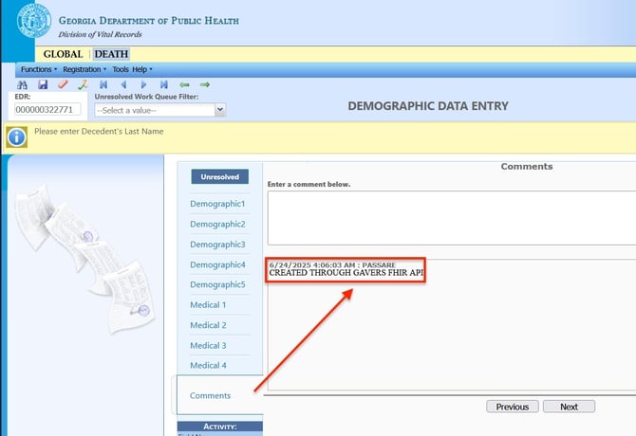Click the binoculars search icon
The height and width of the screenshot is (436, 636).
[23, 84]
